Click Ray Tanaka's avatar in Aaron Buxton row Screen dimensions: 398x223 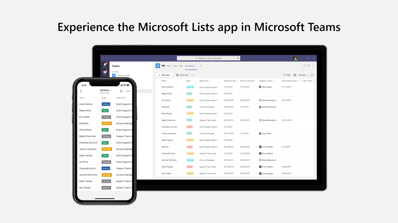(260, 87)
